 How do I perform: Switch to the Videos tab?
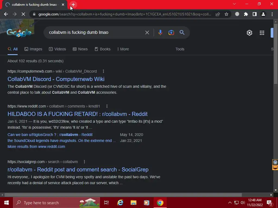pos(58,49)
